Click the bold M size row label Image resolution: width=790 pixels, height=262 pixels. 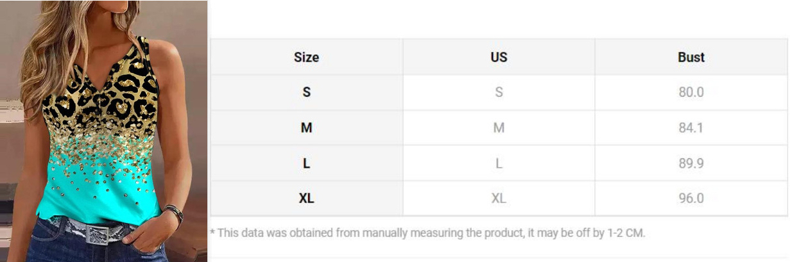pos(306,127)
